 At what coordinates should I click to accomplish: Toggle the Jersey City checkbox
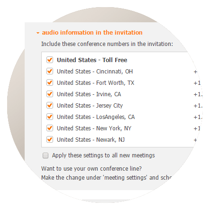pos(50,105)
